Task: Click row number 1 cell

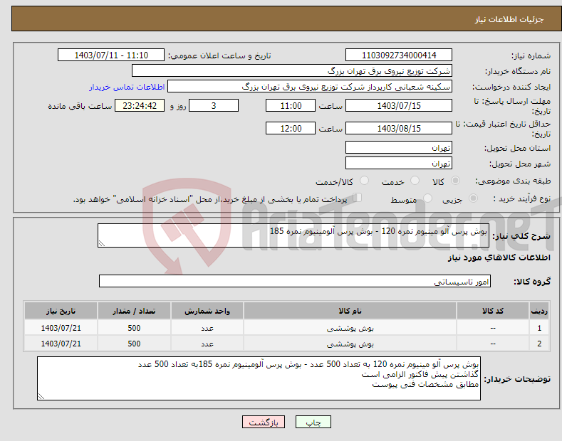Action: coord(539,328)
